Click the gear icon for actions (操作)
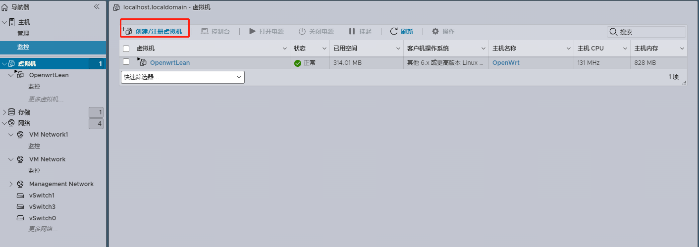The image size is (699, 247). 435,31
